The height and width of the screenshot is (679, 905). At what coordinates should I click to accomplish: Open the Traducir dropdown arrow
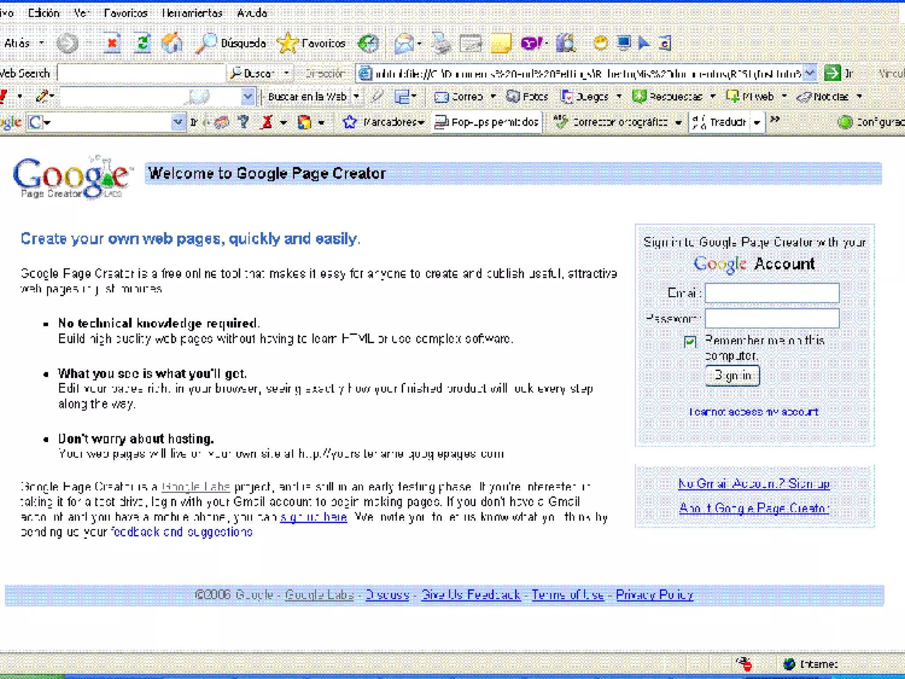757,122
